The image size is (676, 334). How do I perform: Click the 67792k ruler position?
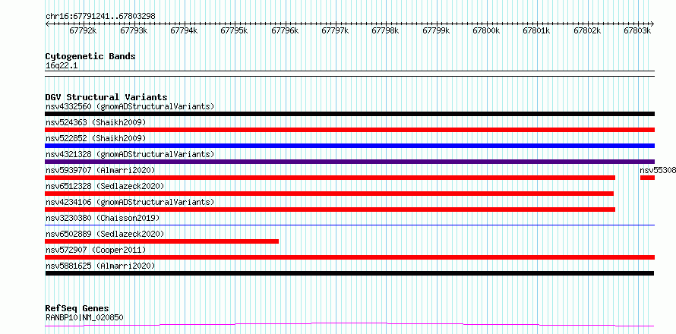tap(83, 31)
